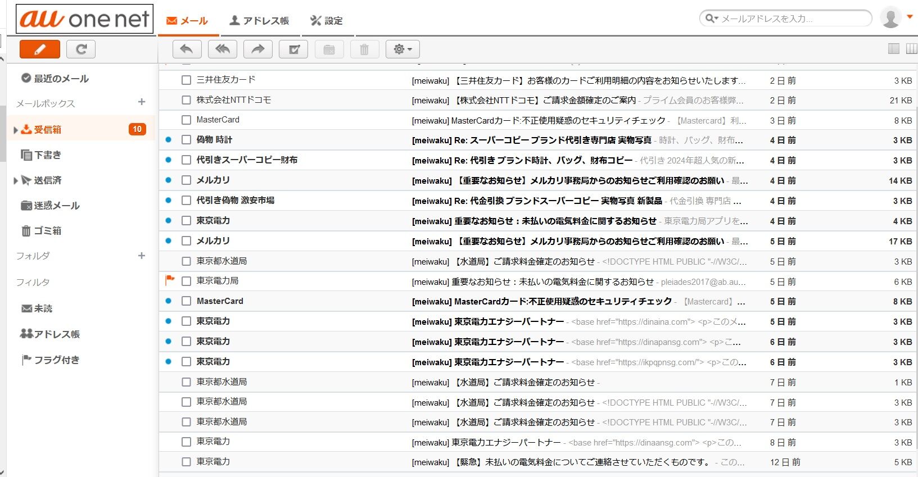Open the search options magnifier dropdown
Image resolution: width=918 pixels, height=477 pixels.
click(712, 19)
